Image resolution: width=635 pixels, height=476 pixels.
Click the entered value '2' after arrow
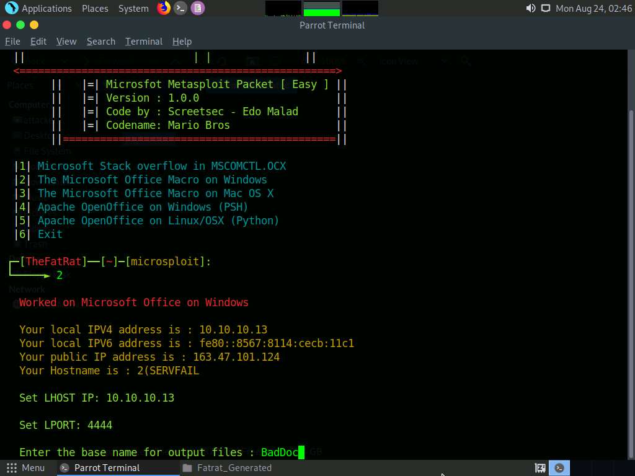[x=60, y=275]
